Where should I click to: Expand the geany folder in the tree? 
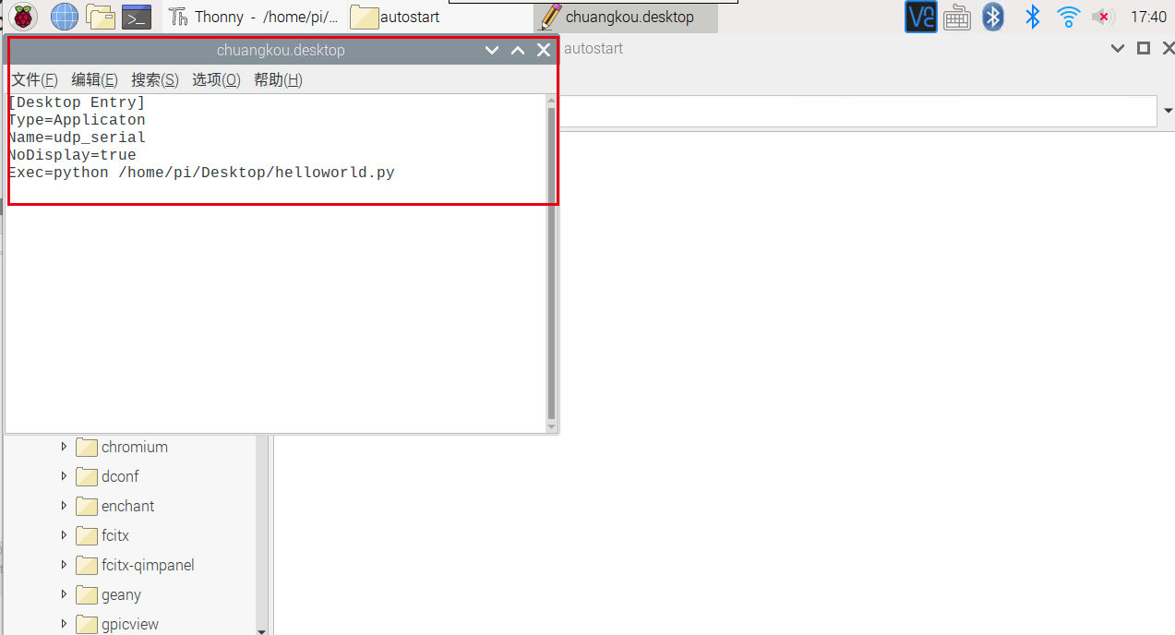pos(64,594)
